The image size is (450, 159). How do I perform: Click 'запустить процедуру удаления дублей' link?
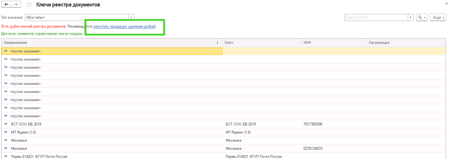(124, 26)
